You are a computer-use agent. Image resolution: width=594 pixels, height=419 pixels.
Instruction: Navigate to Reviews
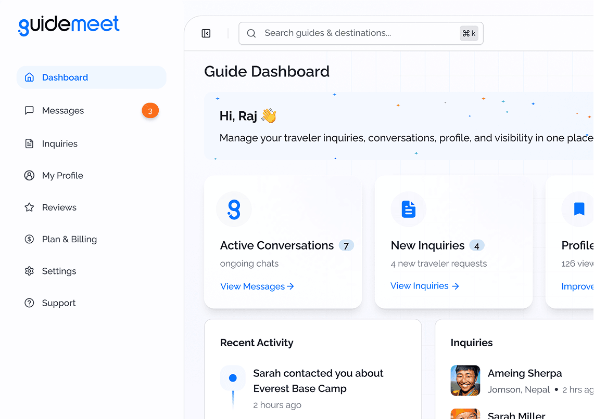tap(91, 207)
